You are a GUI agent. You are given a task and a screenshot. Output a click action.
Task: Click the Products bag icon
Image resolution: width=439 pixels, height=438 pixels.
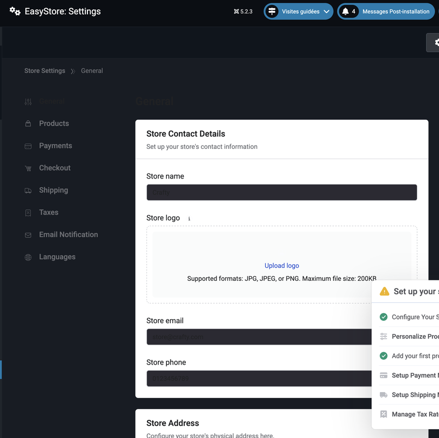[x=28, y=124]
